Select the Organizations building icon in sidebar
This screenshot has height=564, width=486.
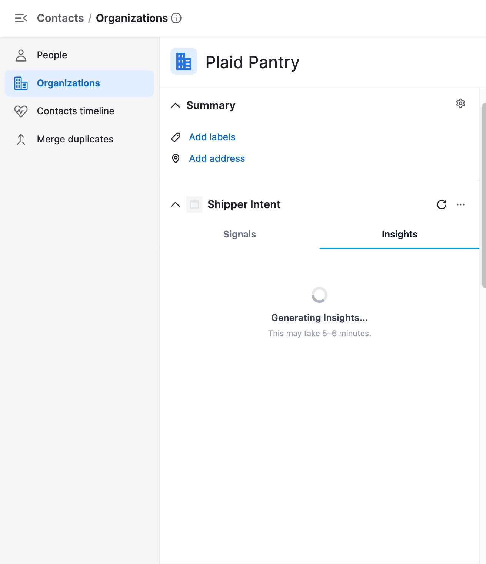coord(21,83)
